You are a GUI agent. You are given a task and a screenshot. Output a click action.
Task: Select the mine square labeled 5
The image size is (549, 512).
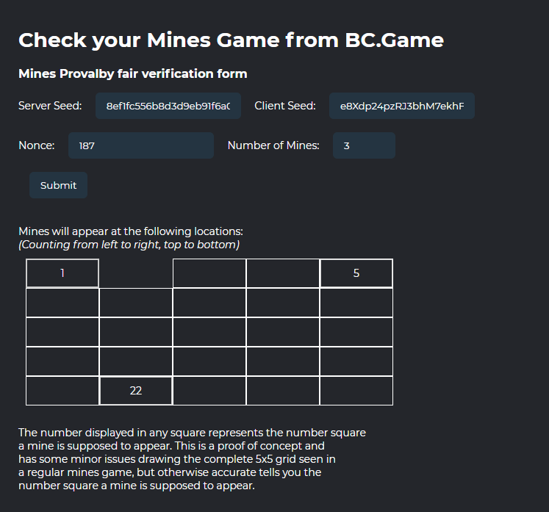pyautogui.click(x=356, y=273)
